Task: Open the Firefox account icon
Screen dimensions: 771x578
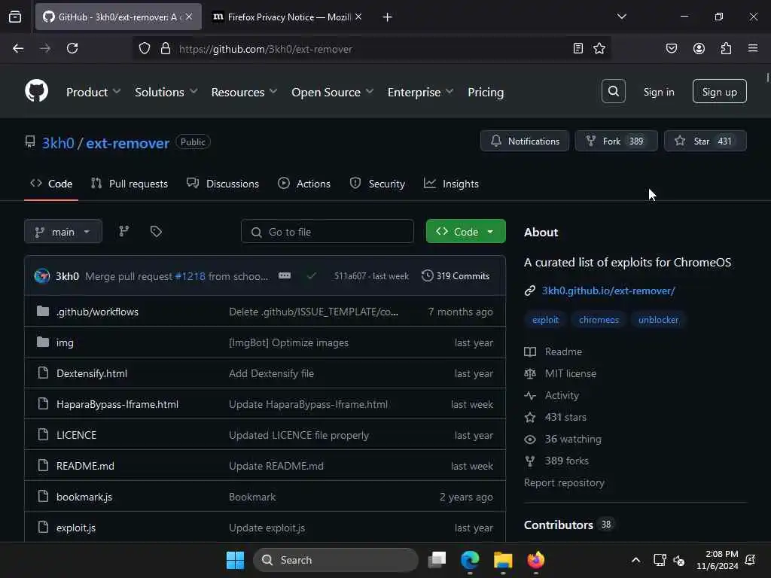Action: coord(699,48)
